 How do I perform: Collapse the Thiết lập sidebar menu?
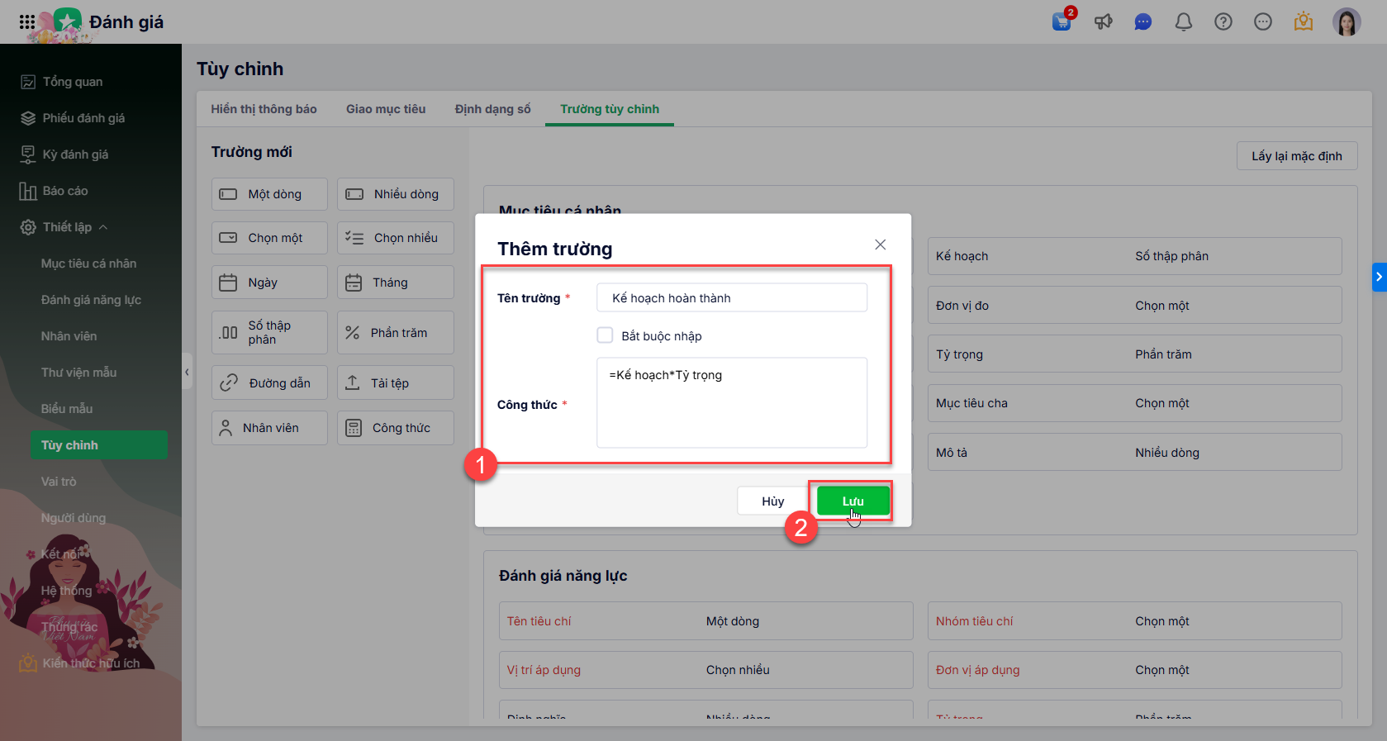(x=103, y=227)
